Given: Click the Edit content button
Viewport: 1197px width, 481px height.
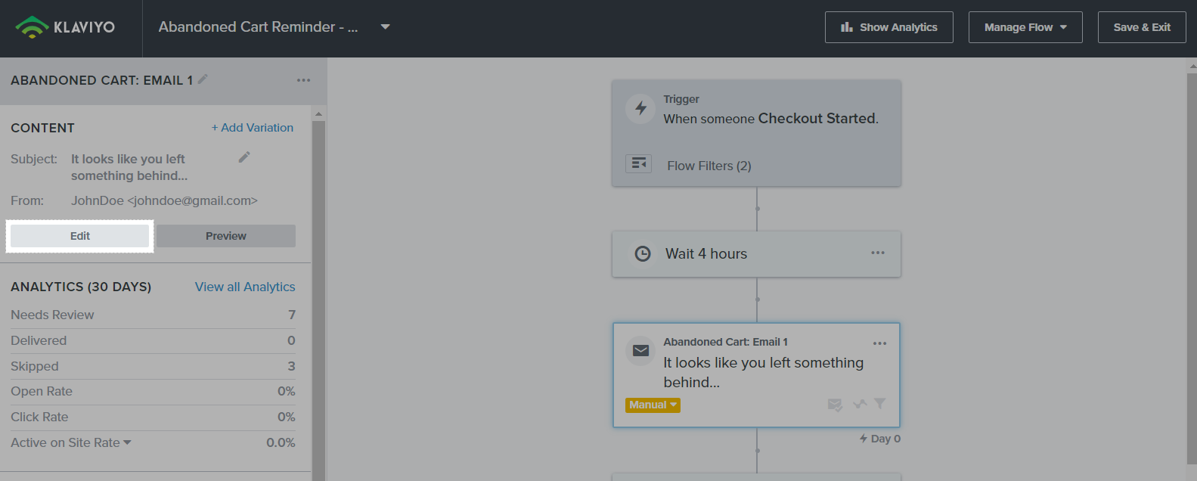Looking at the screenshot, I should tap(80, 236).
